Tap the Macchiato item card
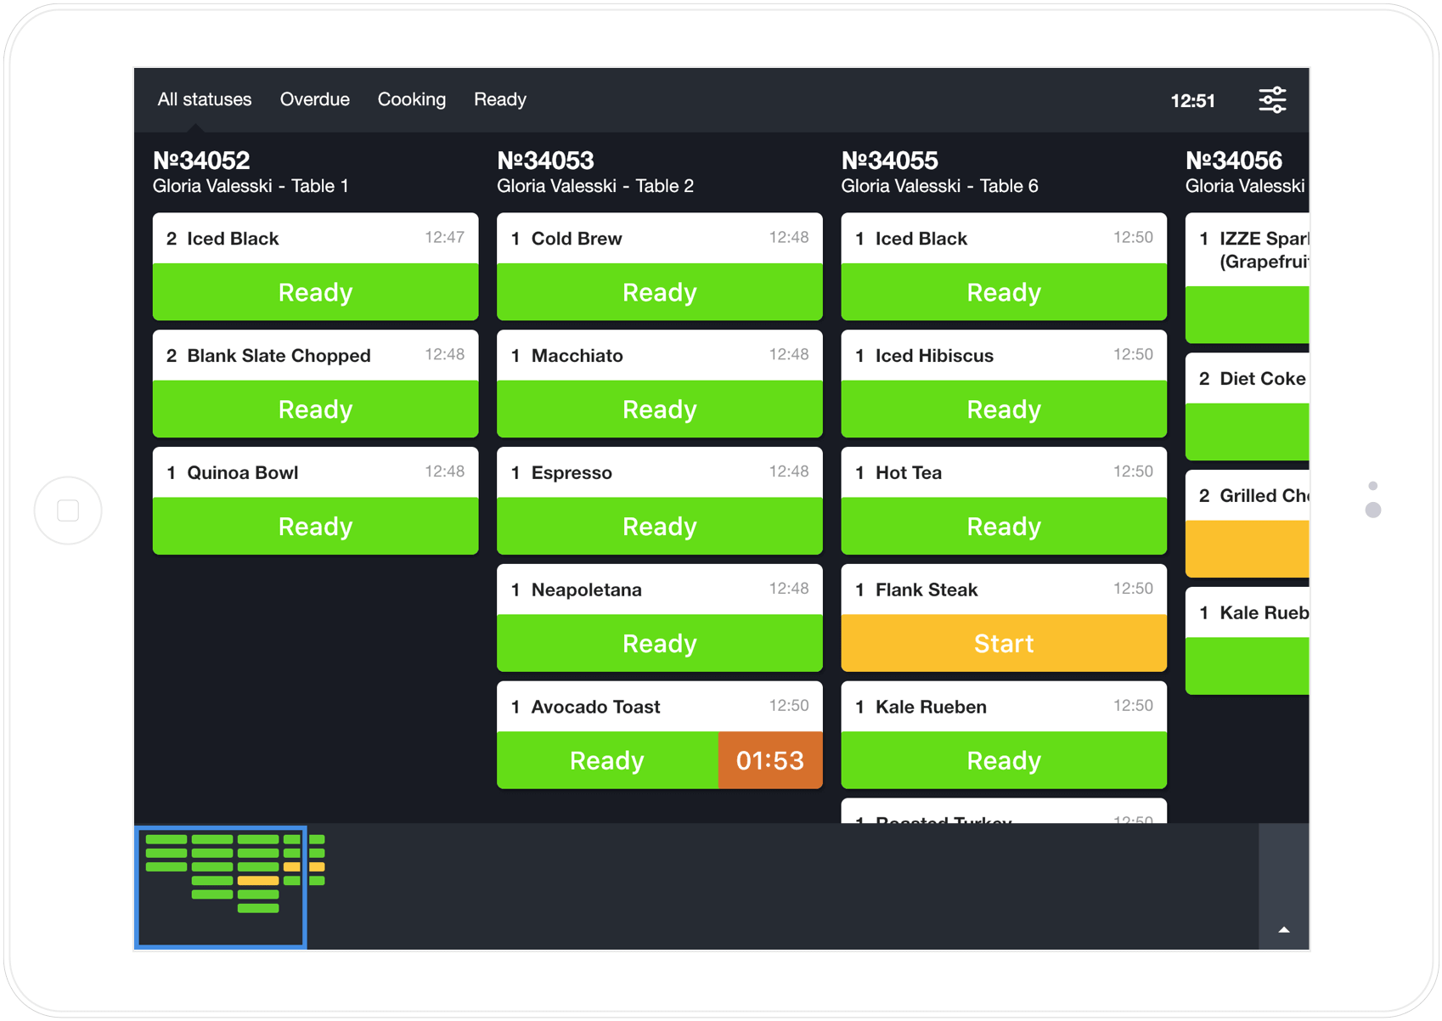The width and height of the screenshot is (1442, 1021). (x=659, y=356)
